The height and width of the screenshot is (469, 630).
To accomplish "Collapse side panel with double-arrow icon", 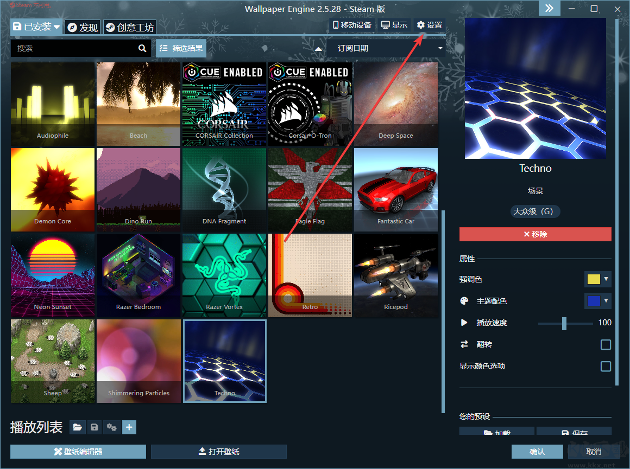I will tap(549, 8).
